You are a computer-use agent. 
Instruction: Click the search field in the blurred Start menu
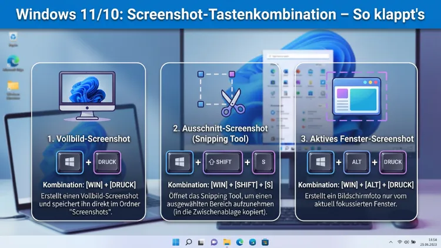298,56
